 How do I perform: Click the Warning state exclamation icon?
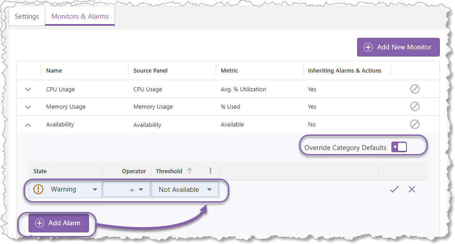tap(39, 189)
